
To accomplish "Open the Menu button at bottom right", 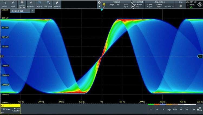I will click(x=199, y=109).
